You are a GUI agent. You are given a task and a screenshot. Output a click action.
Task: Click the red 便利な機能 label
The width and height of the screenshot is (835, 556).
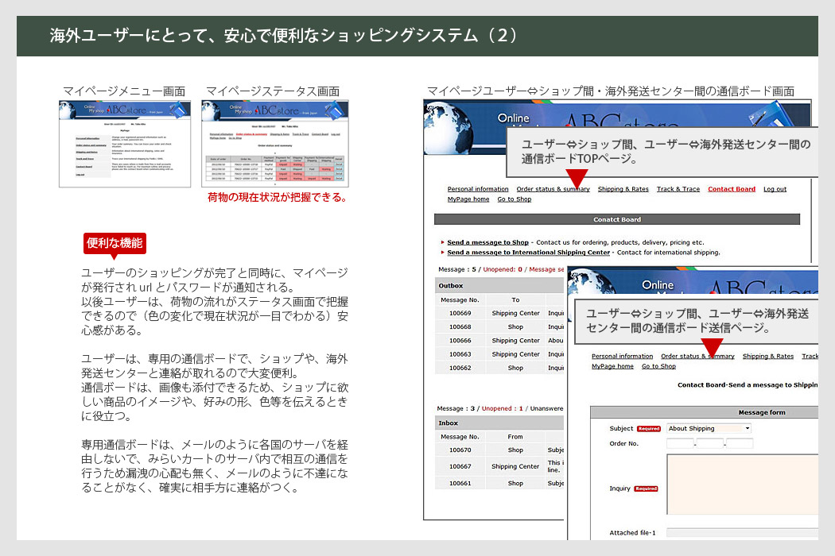(x=115, y=243)
